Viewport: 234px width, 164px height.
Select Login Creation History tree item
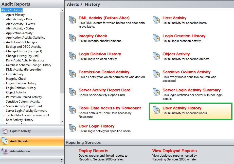coord(21,83)
